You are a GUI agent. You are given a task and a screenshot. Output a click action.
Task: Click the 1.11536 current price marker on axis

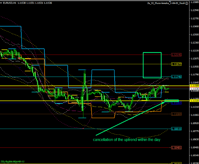coord(194,89)
